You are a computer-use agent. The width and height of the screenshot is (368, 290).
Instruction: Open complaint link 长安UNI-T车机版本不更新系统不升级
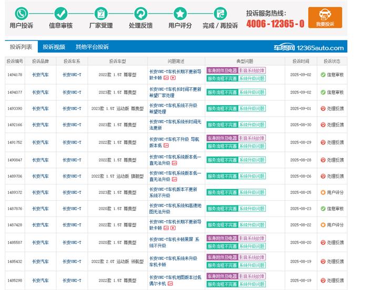pyautogui.click(x=173, y=192)
